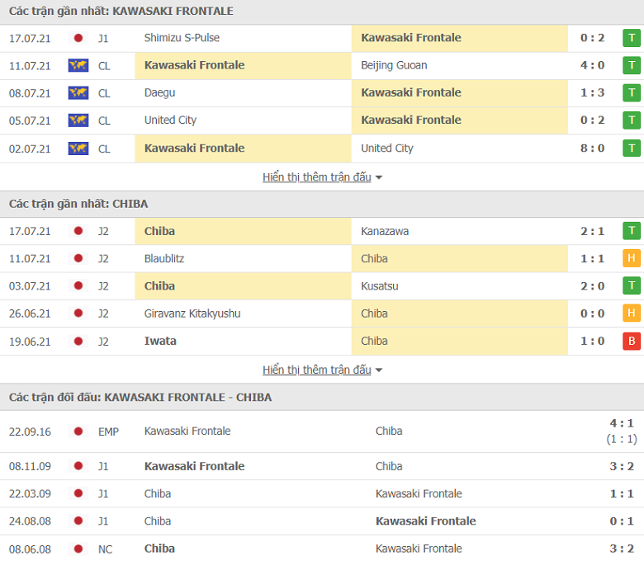
Task: Click Japan flag in Chiba vs Kanazawa row
Action: point(78,231)
